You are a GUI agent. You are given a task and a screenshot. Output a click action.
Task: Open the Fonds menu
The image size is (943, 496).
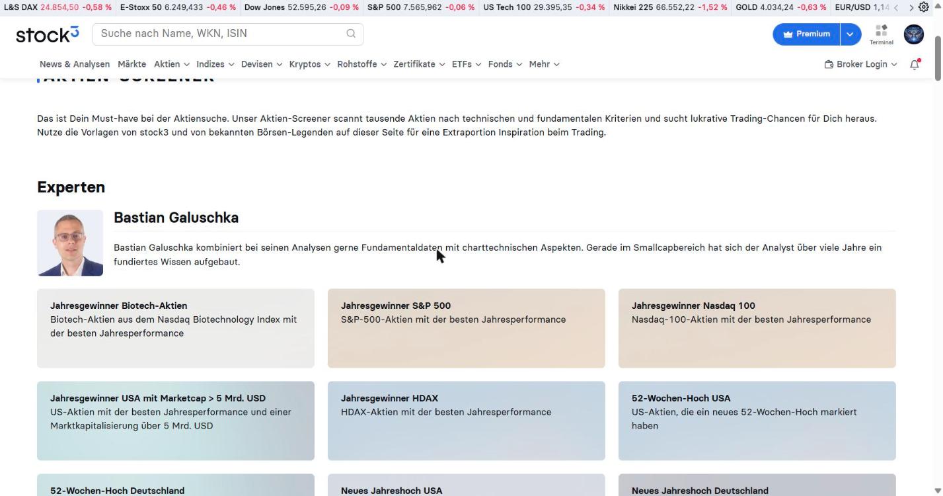[506, 64]
